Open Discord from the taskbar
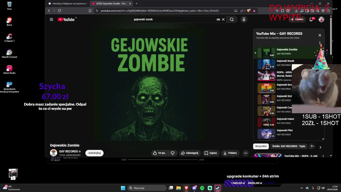This screenshot has height=192, width=341. [x=194, y=188]
